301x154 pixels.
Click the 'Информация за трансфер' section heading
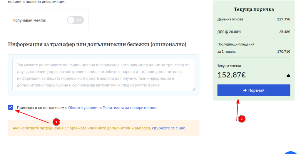(x=97, y=44)
